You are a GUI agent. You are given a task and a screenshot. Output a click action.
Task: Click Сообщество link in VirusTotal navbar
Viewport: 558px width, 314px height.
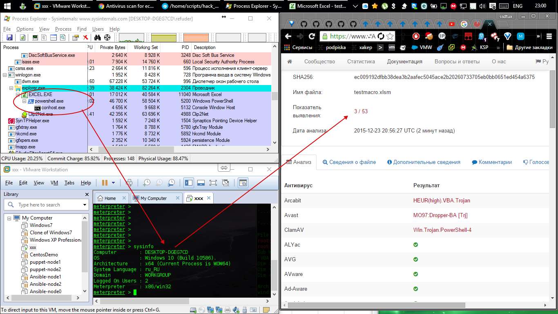(319, 62)
